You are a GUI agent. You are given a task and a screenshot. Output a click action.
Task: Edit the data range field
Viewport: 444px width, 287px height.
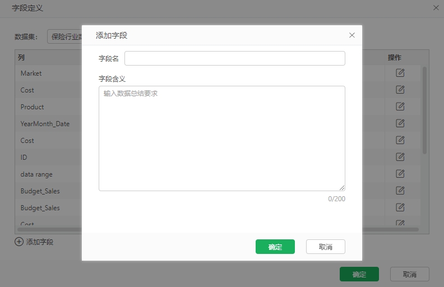point(400,174)
